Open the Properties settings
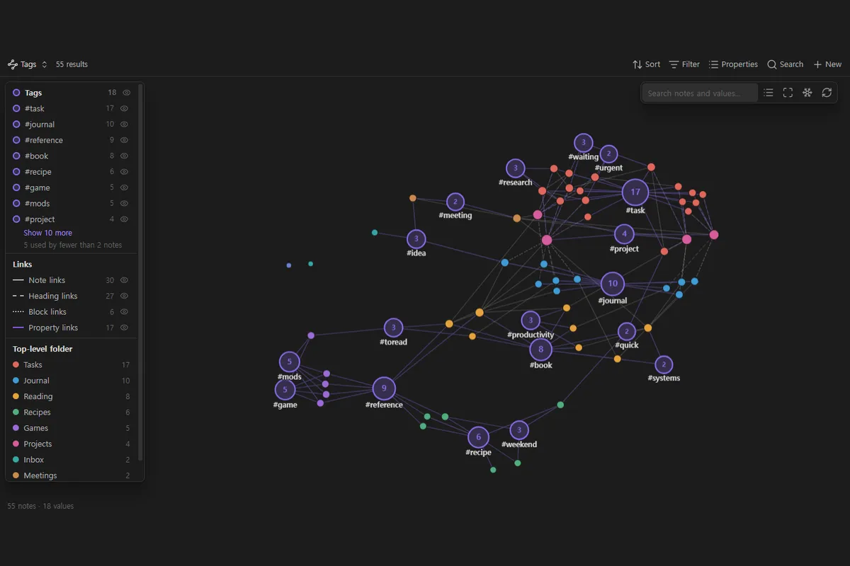Image resolution: width=850 pixels, height=566 pixels. (x=733, y=64)
